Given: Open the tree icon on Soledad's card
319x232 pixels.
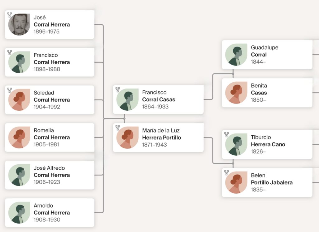Looking at the screenshot, I should 10,90.
